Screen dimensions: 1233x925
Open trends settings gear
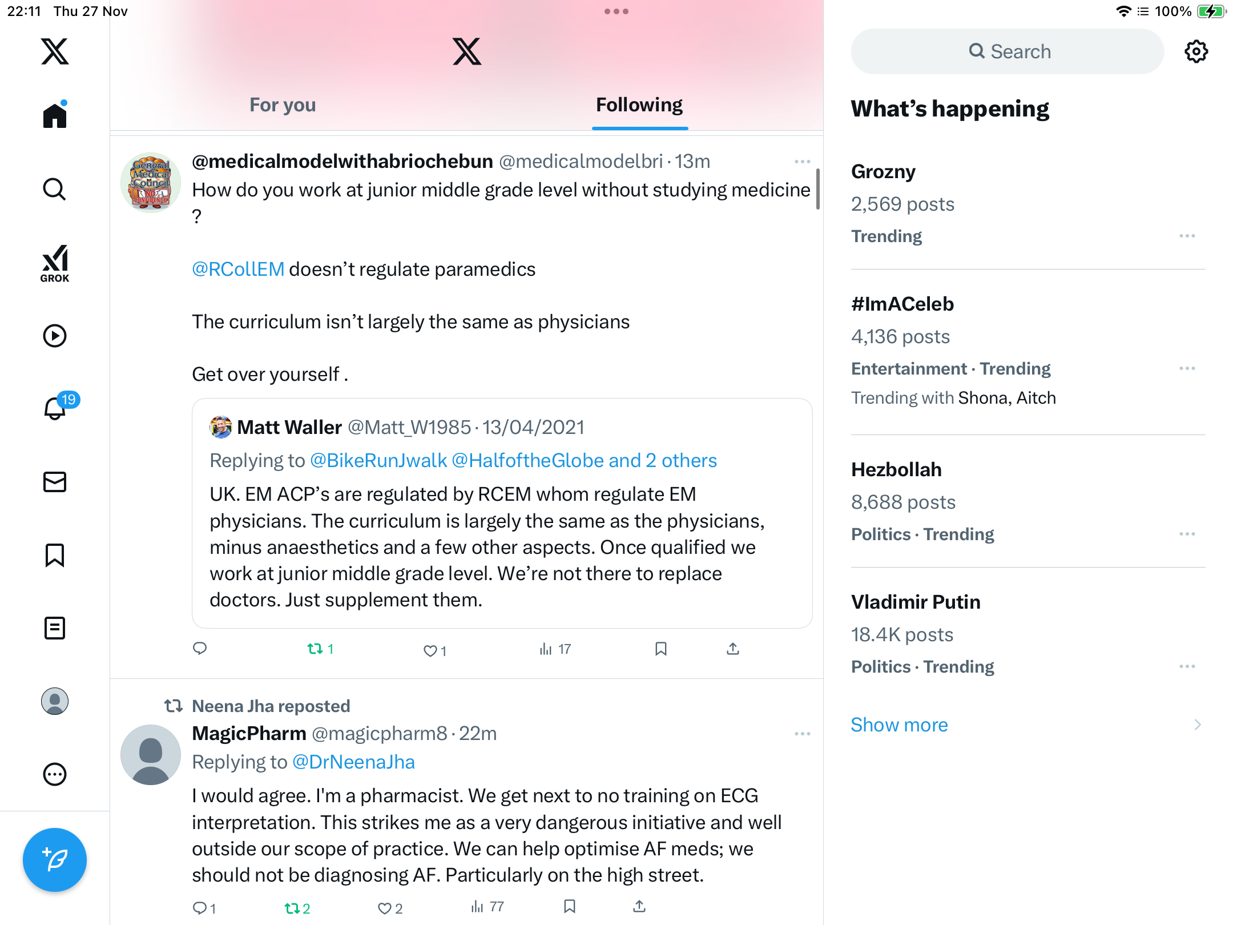coord(1196,51)
